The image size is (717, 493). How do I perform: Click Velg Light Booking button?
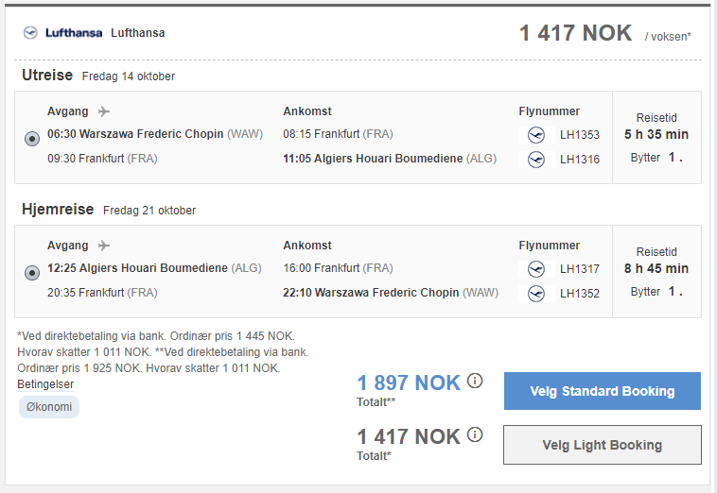[603, 445]
